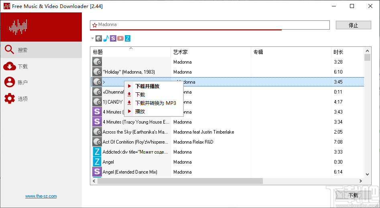Select the Addicted<div title= row title
This screenshot has width=380, height=208.
(135, 152)
